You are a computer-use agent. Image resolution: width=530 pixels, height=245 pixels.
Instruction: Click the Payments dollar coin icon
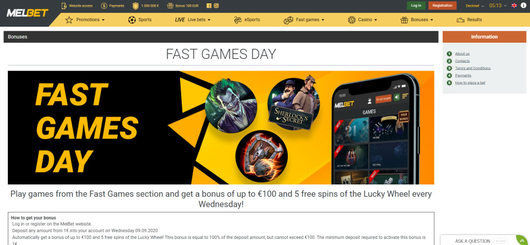tap(104, 6)
